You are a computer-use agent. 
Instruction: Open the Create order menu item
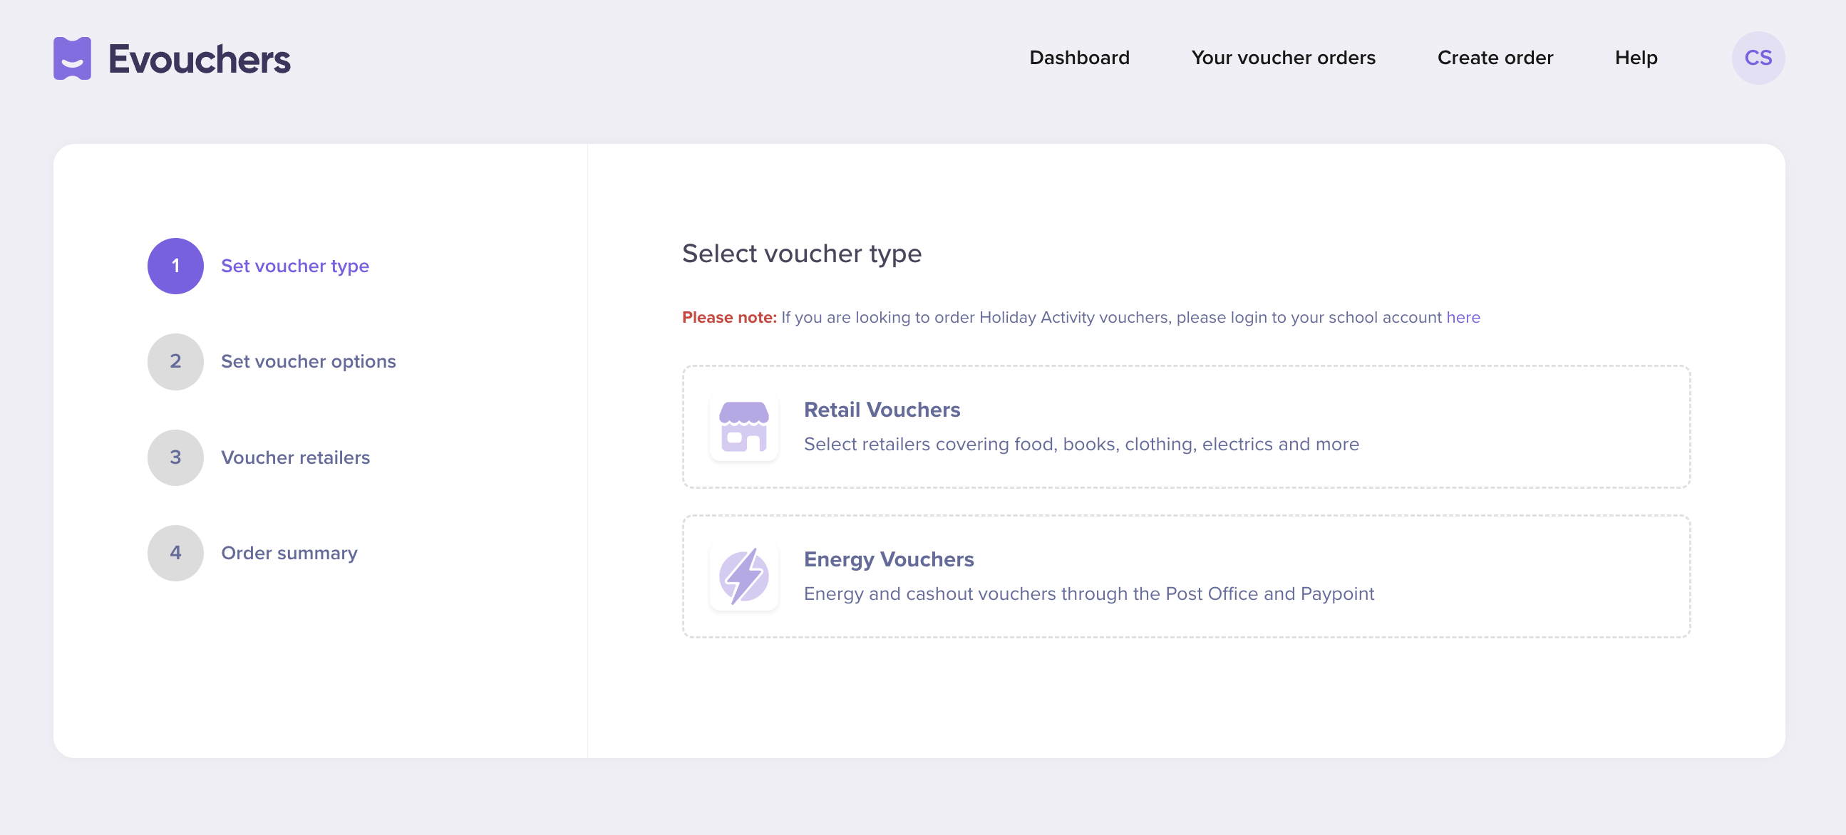[x=1495, y=58]
